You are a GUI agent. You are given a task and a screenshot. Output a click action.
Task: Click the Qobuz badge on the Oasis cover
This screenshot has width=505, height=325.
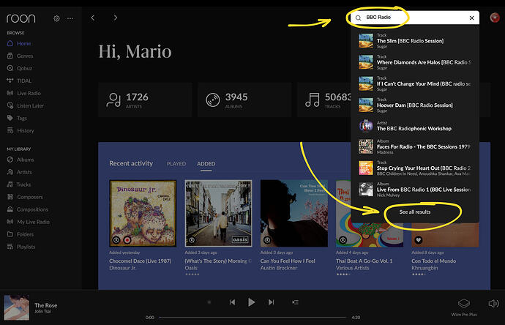tap(192, 240)
